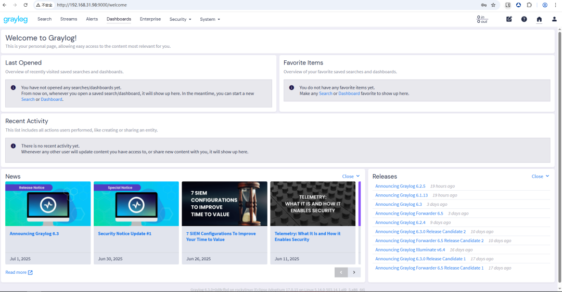Screen dimensions: 562x292
Task: Open release Announcing Graylog 6.1.13
Action: [401, 195]
